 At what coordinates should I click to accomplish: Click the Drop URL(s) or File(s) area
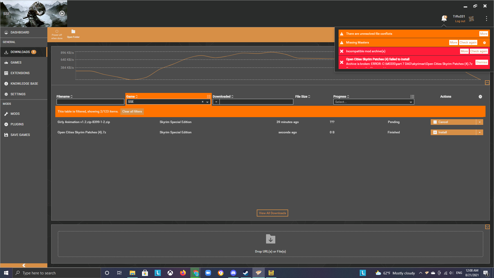click(x=270, y=244)
